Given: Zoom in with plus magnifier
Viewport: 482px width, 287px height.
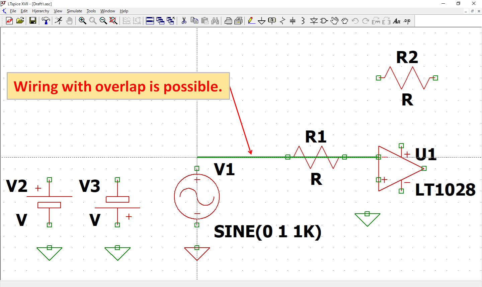Looking at the screenshot, I should point(82,21).
